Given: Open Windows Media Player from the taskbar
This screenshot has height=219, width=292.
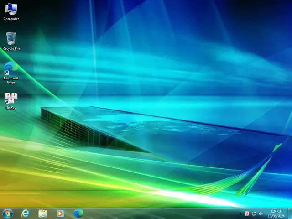Looking at the screenshot, I should point(60,214).
